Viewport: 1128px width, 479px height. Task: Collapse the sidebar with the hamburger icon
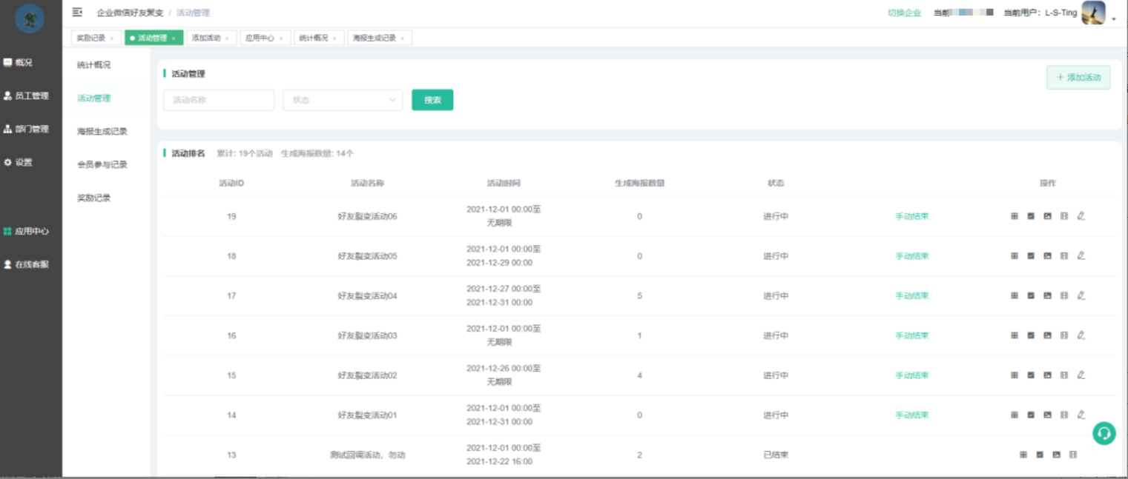[x=77, y=12]
